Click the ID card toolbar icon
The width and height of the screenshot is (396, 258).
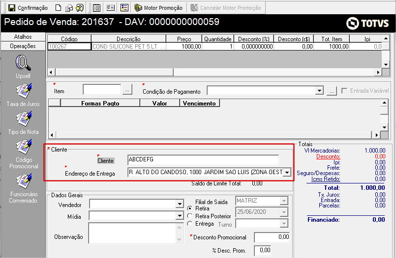[x=111, y=8]
